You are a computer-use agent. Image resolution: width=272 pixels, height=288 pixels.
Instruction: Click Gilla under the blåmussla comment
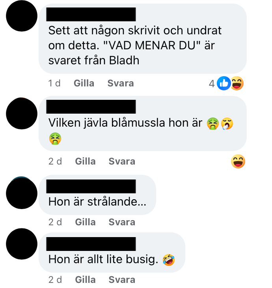(85, 161)
